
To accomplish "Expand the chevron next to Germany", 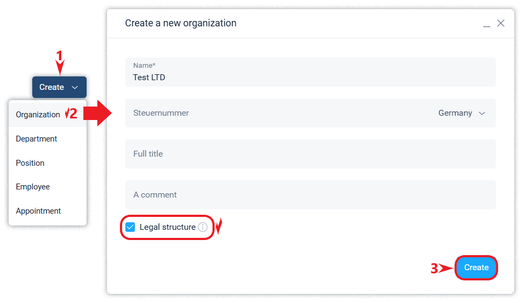I will pyautogui.click(x=482, y=113).
